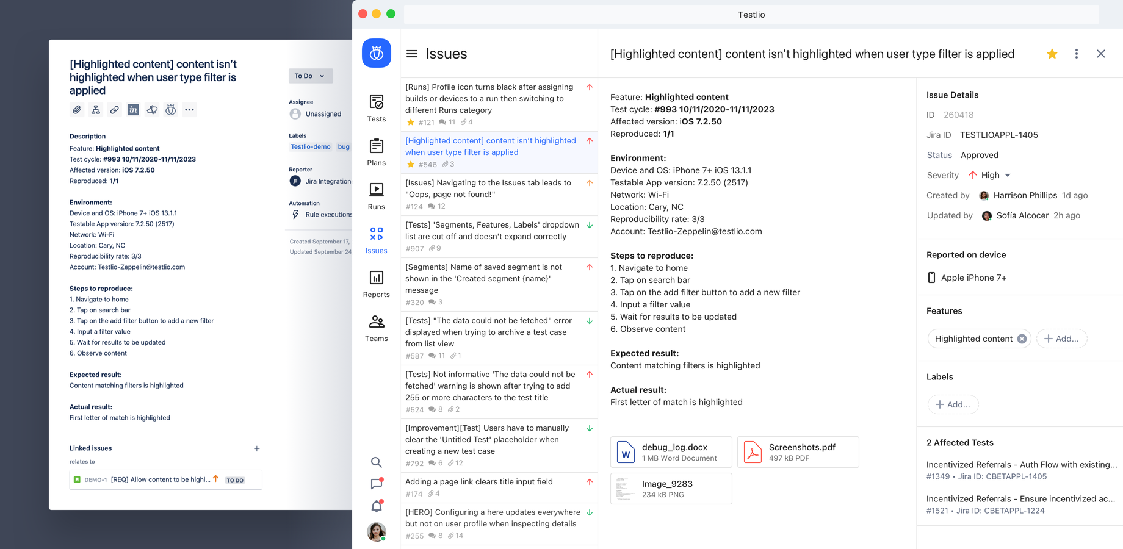
Task: Click Sofía Alcocer updater name
Action: [x=1022, y=215]
